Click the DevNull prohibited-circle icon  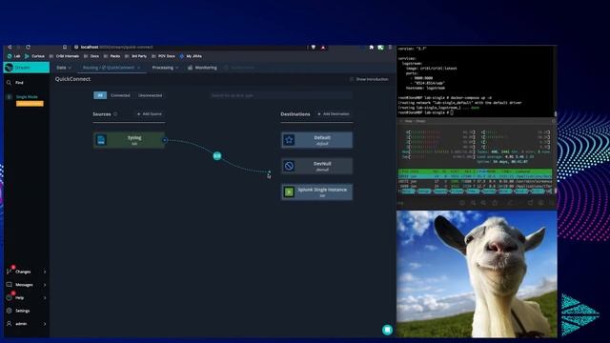pyautogui.click(x=289, y=166)
